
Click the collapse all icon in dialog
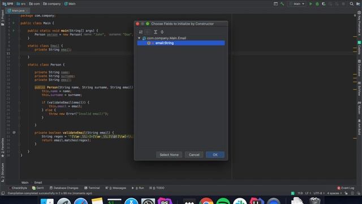point(162,32)
